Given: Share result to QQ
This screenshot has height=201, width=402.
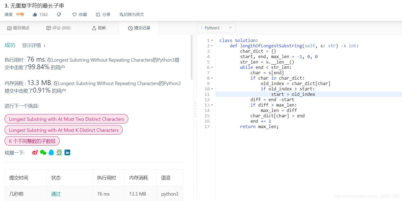Looking at the screenshot, I should click(x=51, y=153).
